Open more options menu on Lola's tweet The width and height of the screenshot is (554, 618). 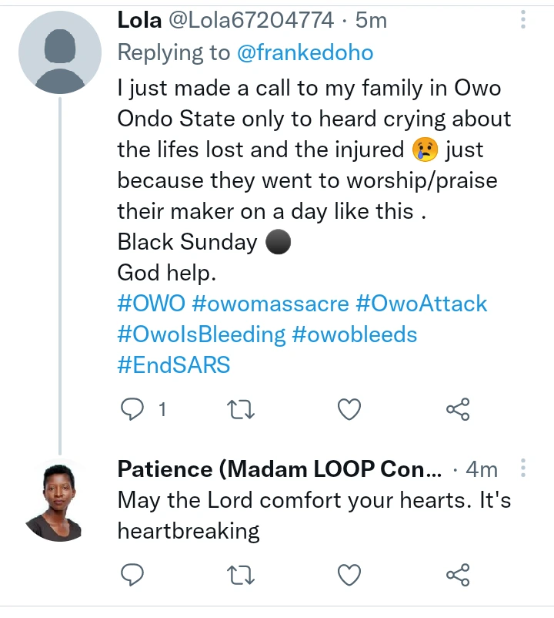[523, 19]
